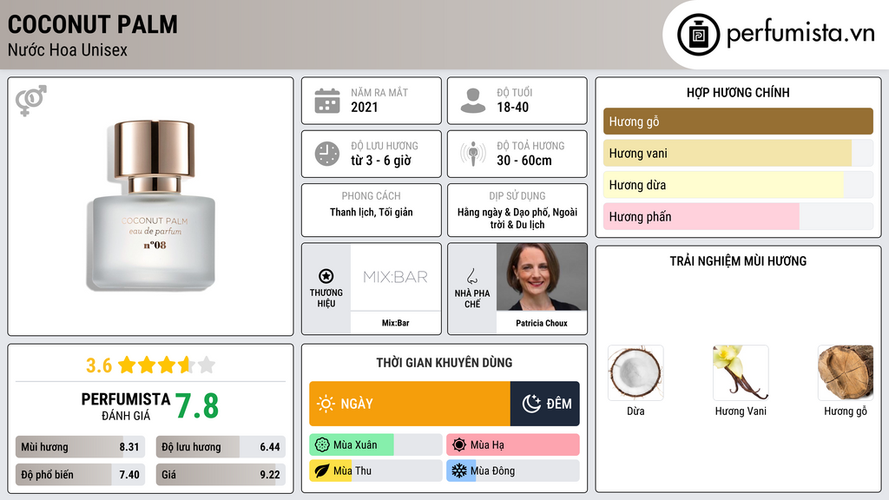The image size is (889, 500).
Task: Click the snowflake icon for Mùa Đông
Action: coord(459,470)
